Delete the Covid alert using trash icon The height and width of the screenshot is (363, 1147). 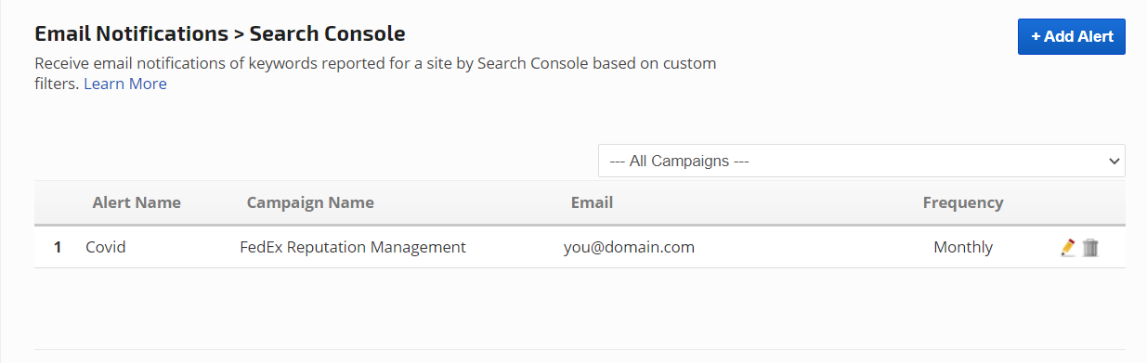click(1090, 248)
